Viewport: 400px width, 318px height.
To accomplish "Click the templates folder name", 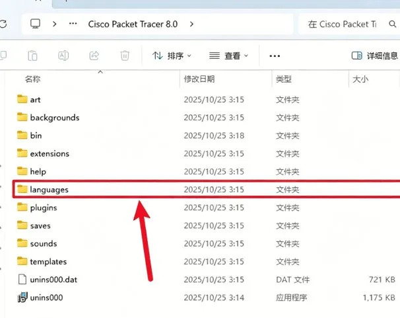I will tap(48, 262).
